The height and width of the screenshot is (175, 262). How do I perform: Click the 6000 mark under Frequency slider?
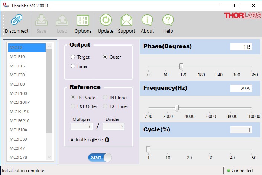click(211, 116)
